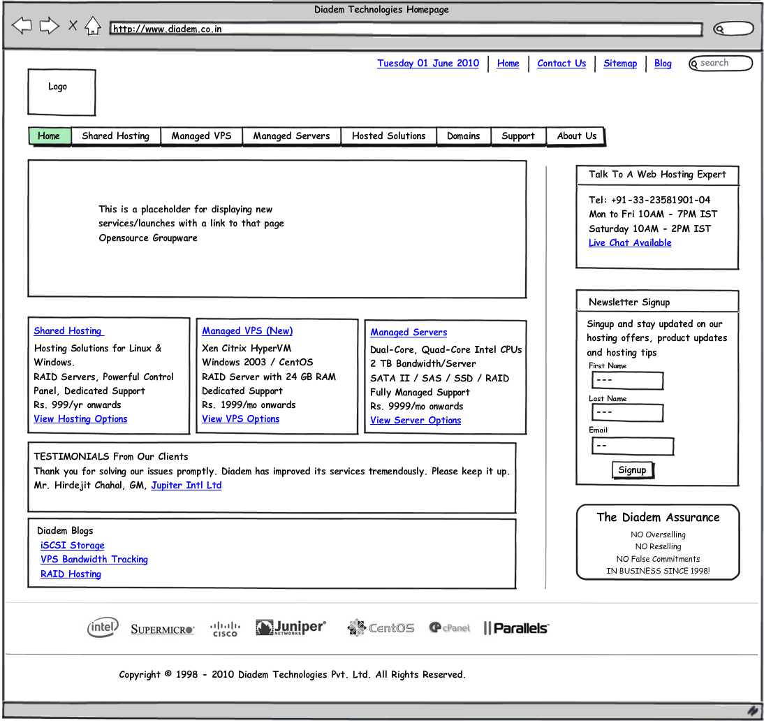The image size is (764, 721).
Task: Click the browser URL address bar
Action: [x=405, y=29]
